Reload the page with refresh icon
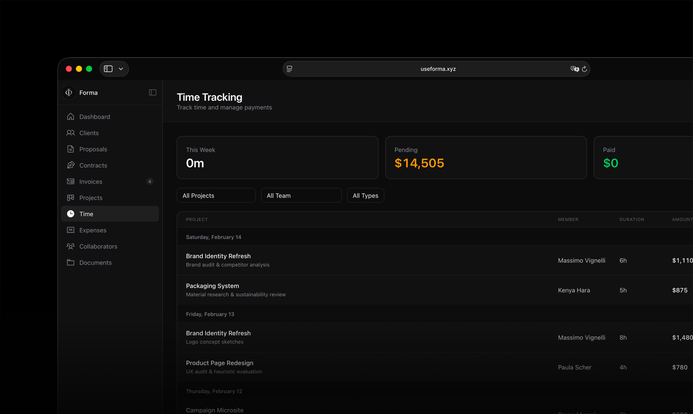The height and width of the screenshot is (414, 693). click(584, 69)
